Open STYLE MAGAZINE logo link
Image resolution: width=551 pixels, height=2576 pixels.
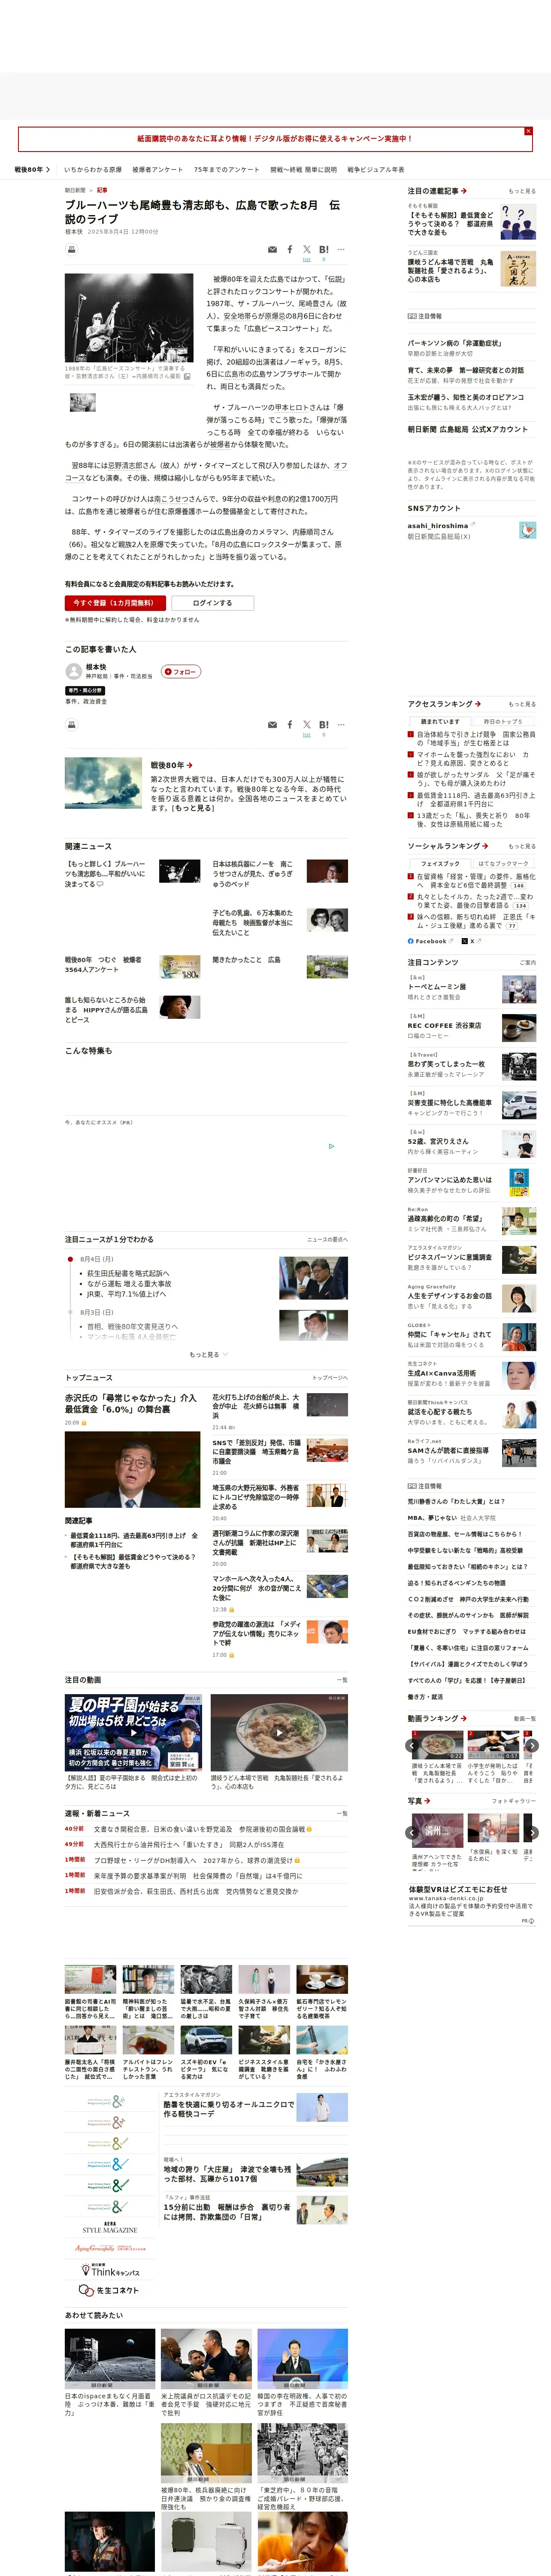pos(110,2228)
